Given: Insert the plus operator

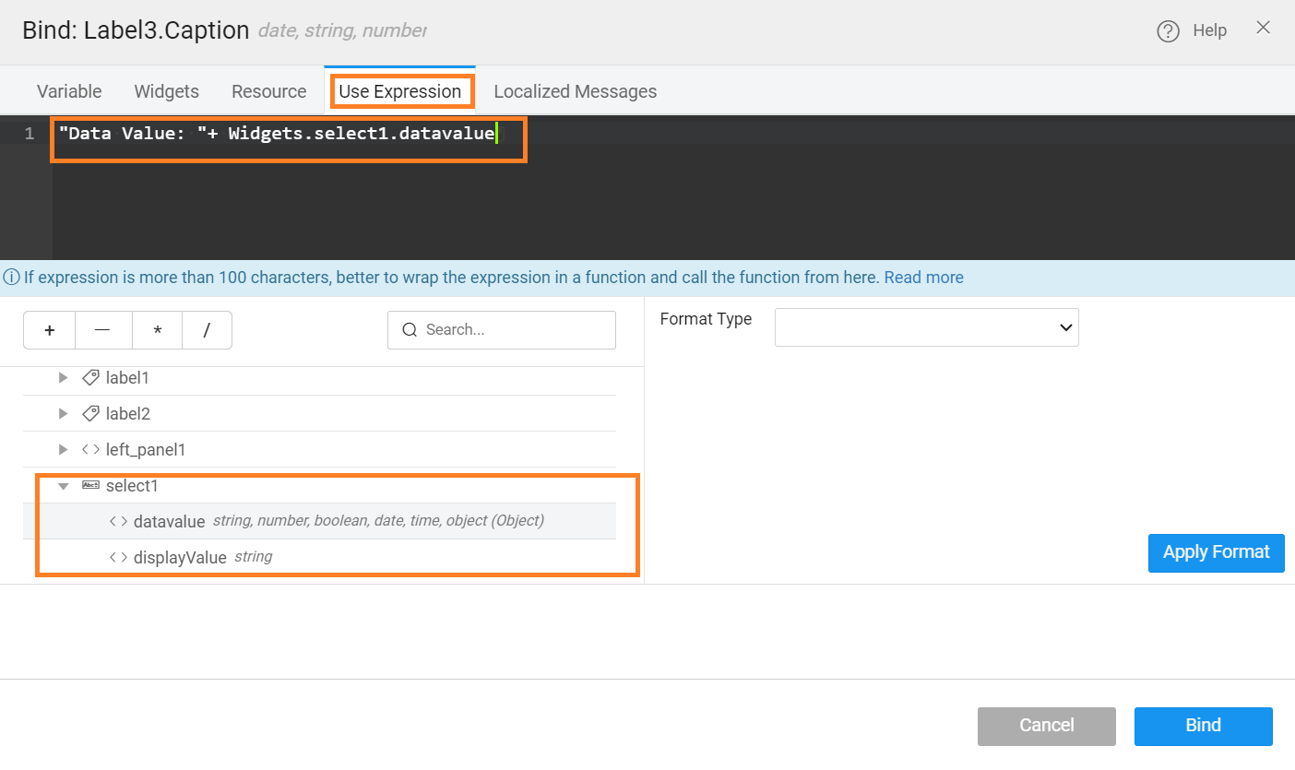Looking at the screenshot, I should pyautogui.click(x=49, y=330).
